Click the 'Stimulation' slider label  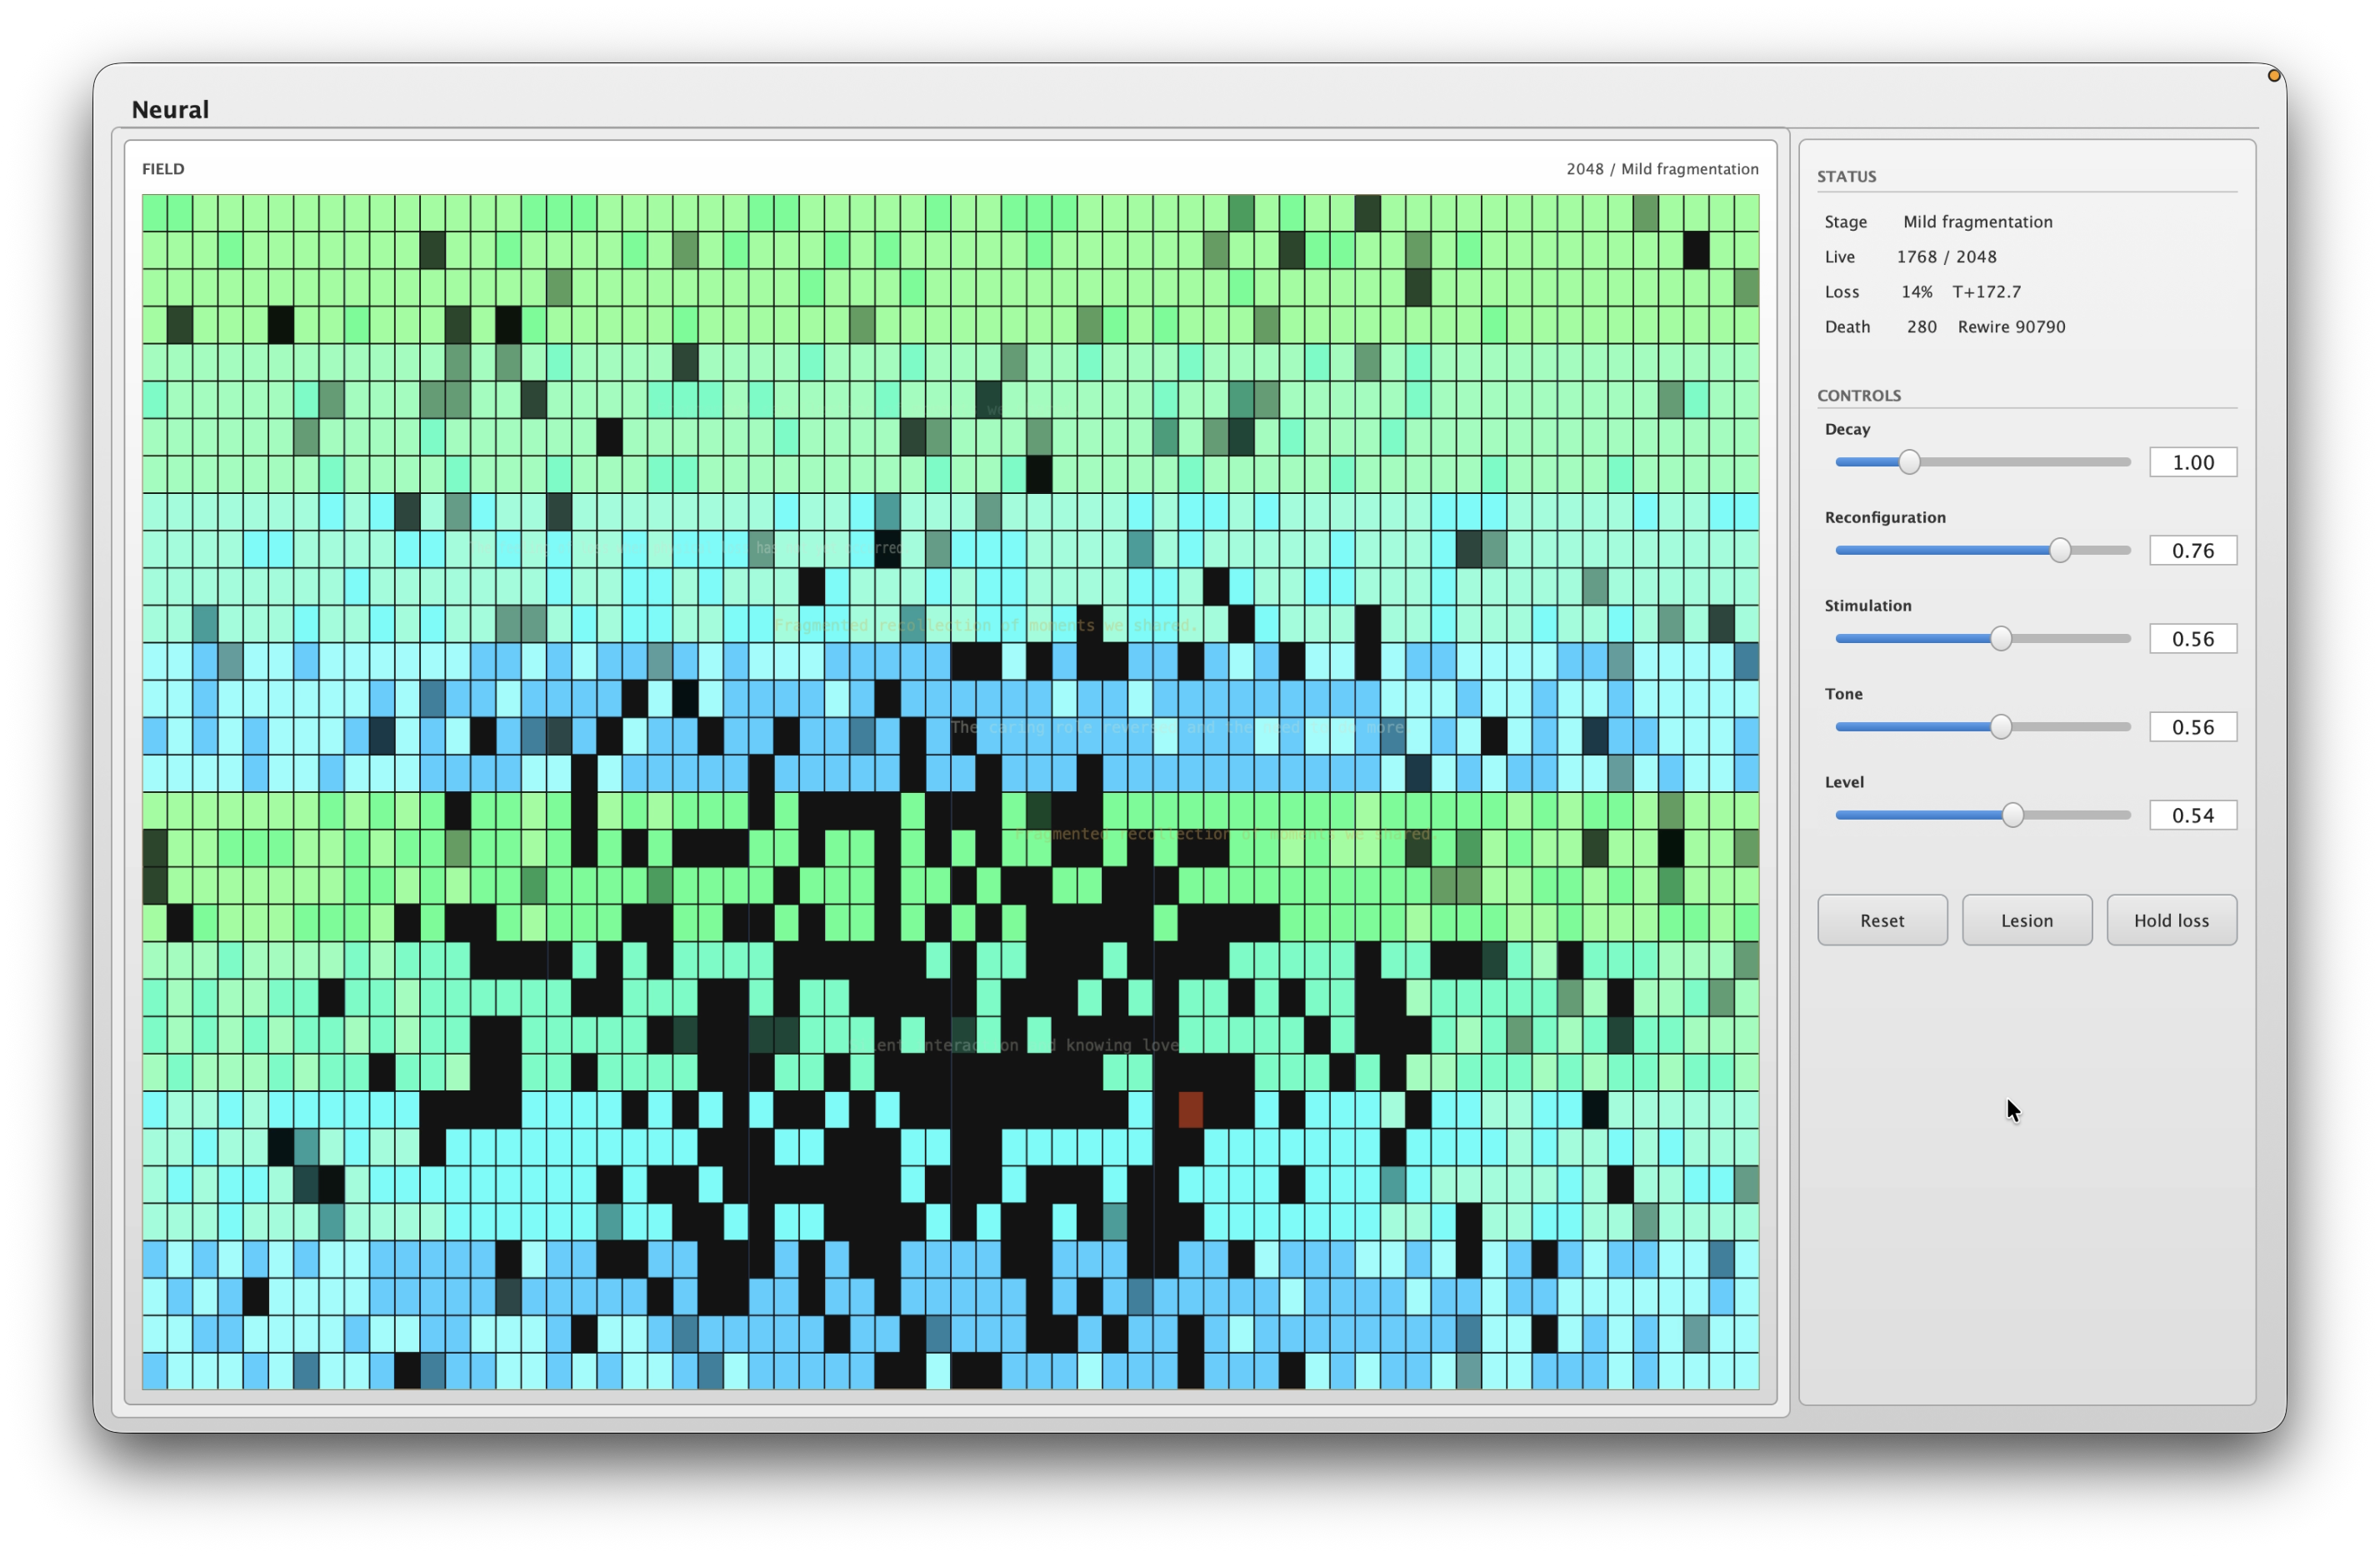pyautogui.click(x=1867, y=606)
